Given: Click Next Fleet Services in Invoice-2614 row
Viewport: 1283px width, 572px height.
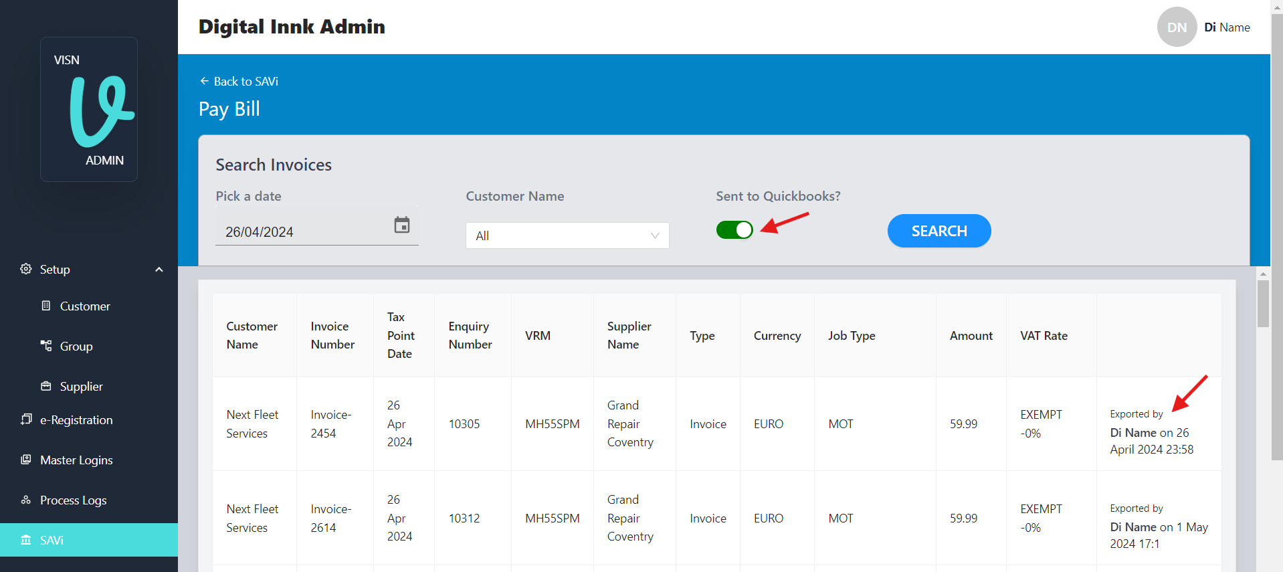Looking at the screenshot, I should (252, 518).
